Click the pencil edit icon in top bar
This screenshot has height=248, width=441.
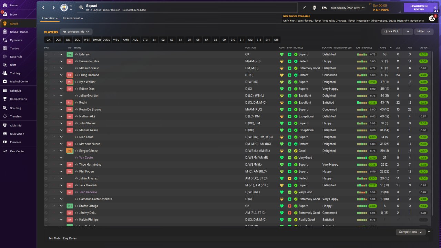tap(304, 8)
